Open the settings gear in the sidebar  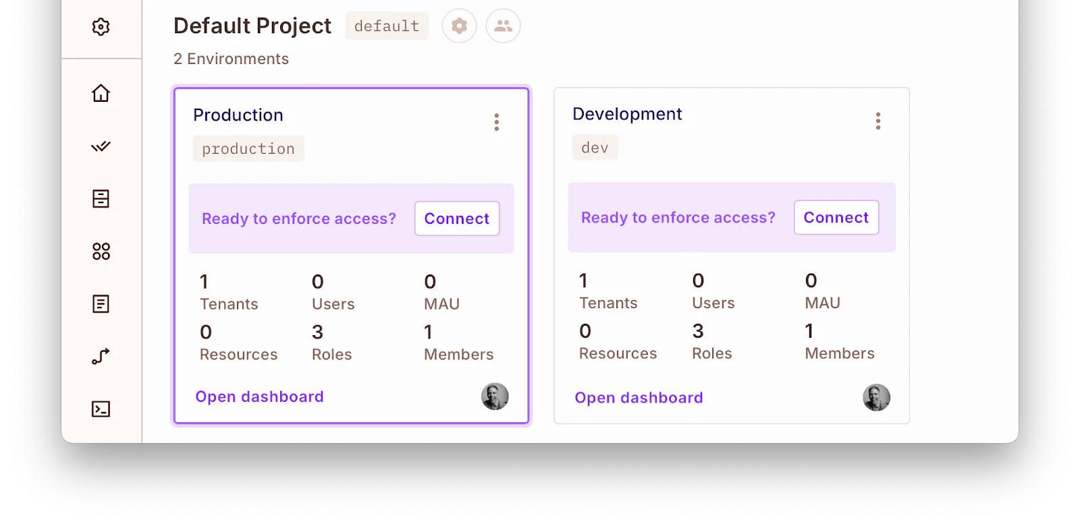click(101, 27)
